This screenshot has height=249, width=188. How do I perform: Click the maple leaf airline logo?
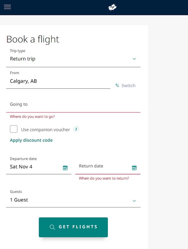tap(112, 7)
